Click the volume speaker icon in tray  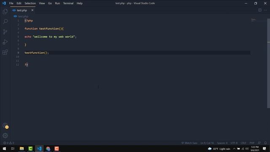coord(247,149)
